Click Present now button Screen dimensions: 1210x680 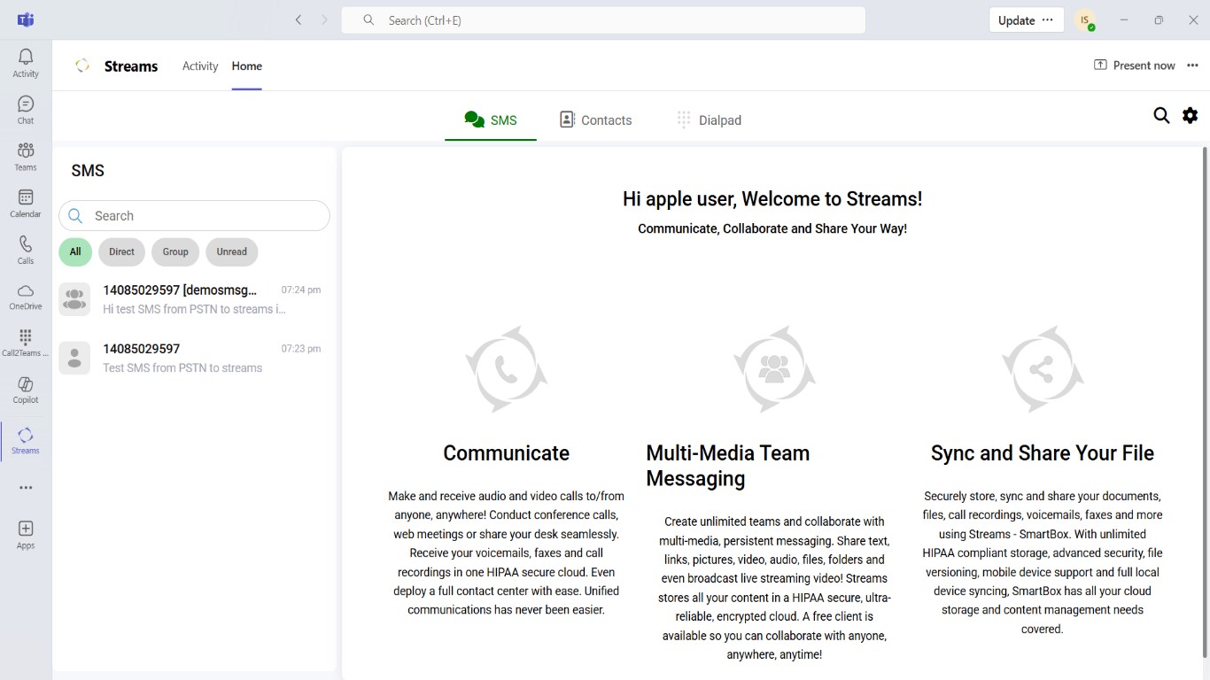pyautogui.click(x=1135, y=66)
